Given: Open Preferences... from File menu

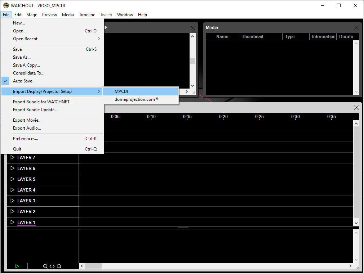Looking at the screenshot, I should point(26,139).
